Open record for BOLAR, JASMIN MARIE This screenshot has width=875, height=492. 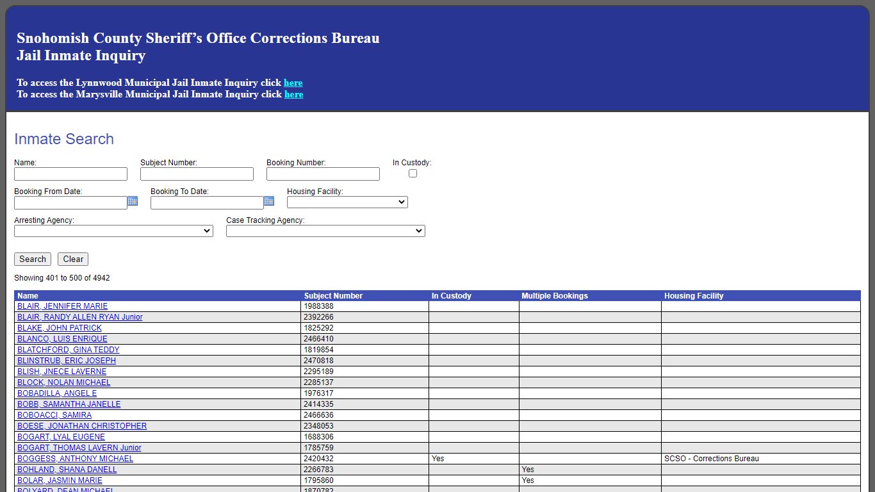tap(60, 480)
